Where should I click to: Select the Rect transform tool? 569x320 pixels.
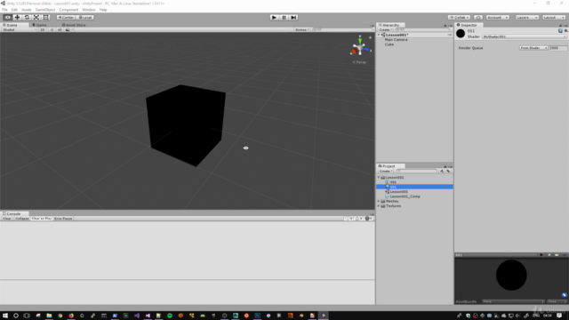(x=45, y=18)
